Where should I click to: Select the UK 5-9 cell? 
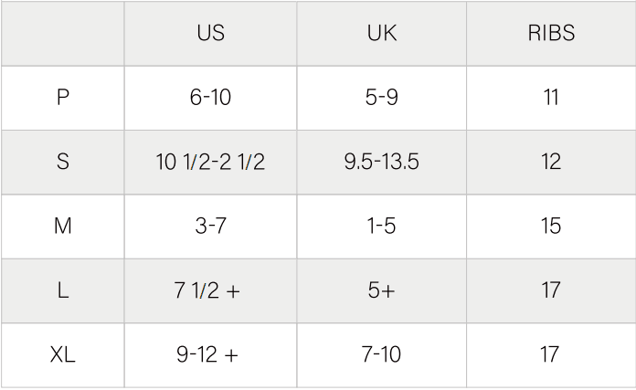point(381,98)
